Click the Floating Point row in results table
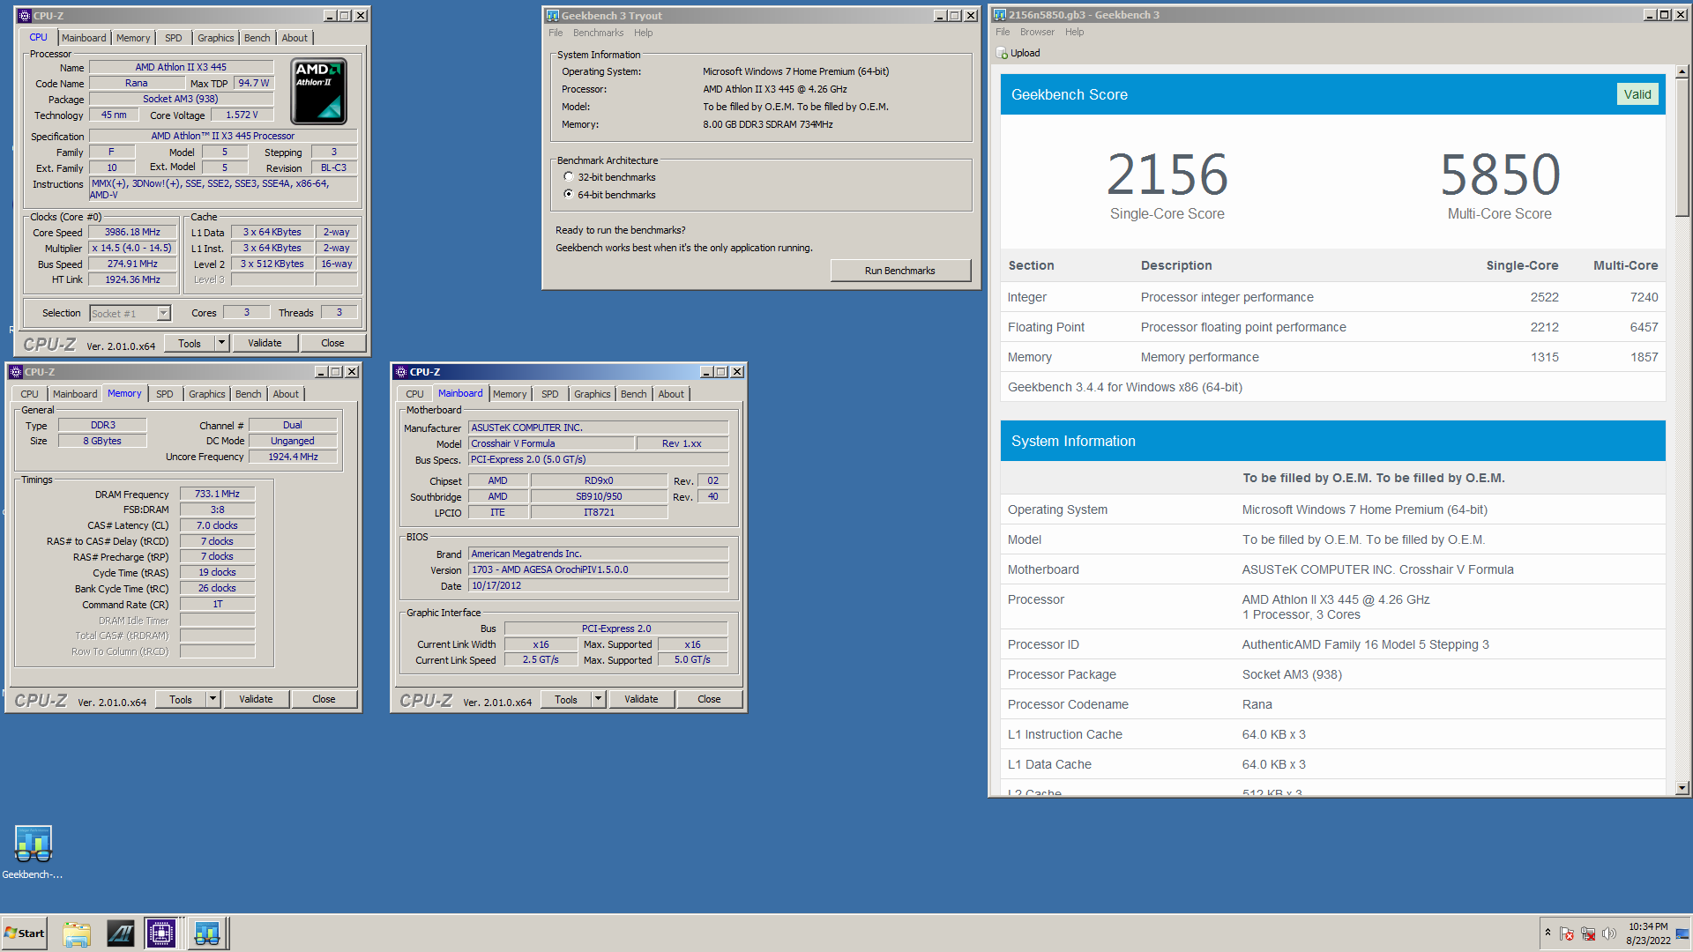Image resolution: width=1693 pixels, height=952 pixels. pos(1332,327)
